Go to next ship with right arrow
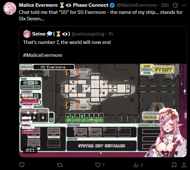Viewport: 190px width, 170px height. point(37,83)
